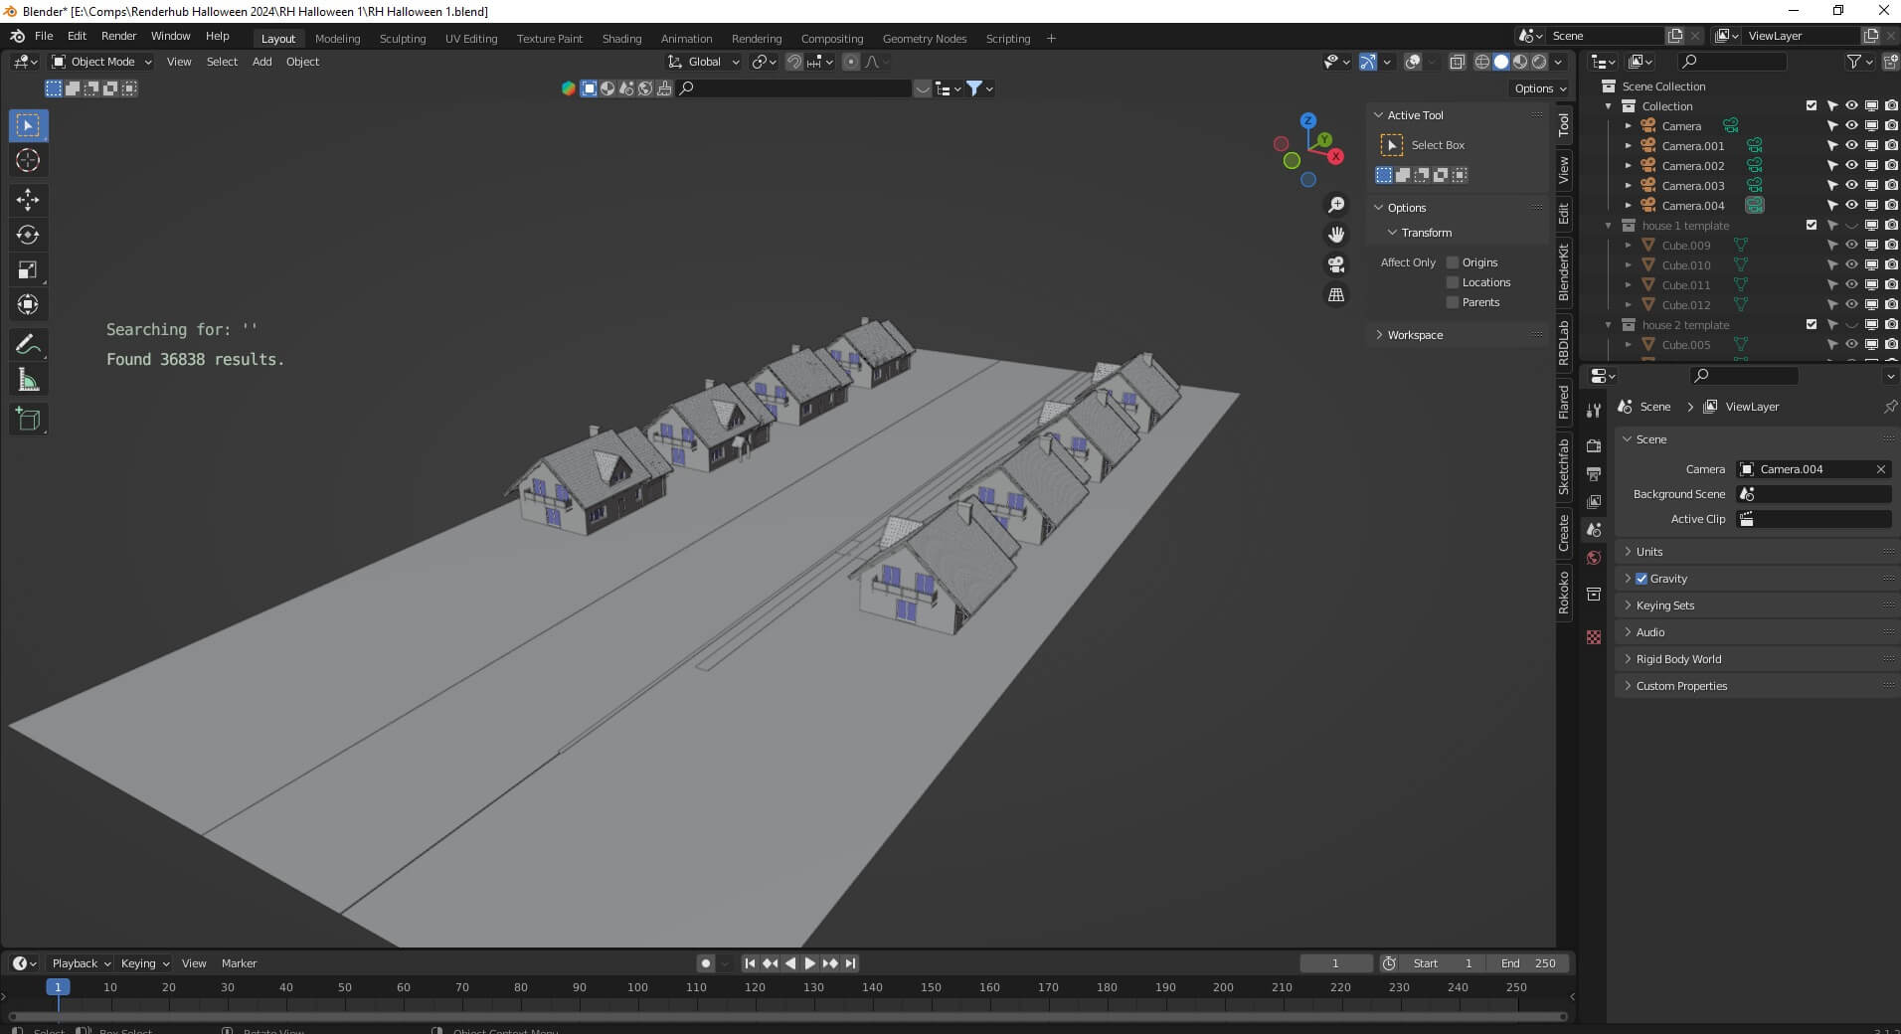Open the BlenderKit sidebar tab

pyautogui.click(x=1564, y=271)
